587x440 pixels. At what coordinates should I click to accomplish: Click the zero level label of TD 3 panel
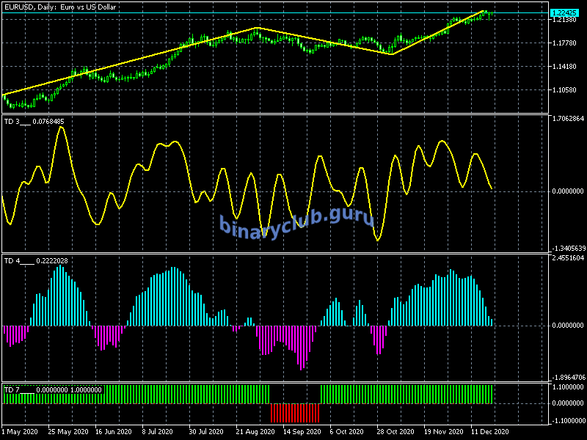(568, 191)
